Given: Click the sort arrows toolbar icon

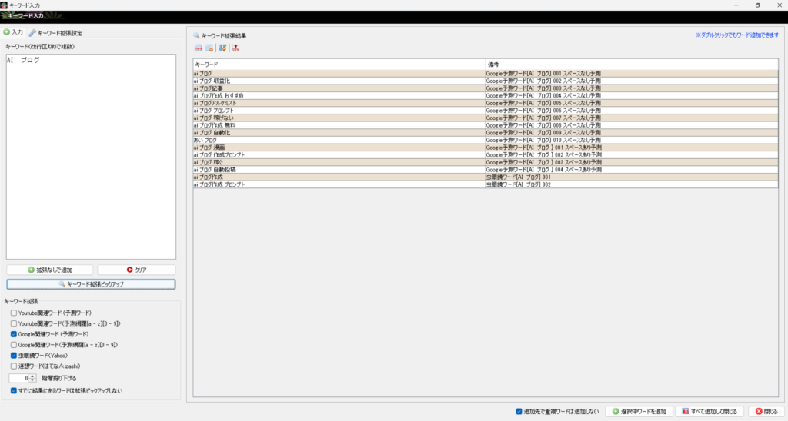Looking at the screenshot, I should (222, 48).
